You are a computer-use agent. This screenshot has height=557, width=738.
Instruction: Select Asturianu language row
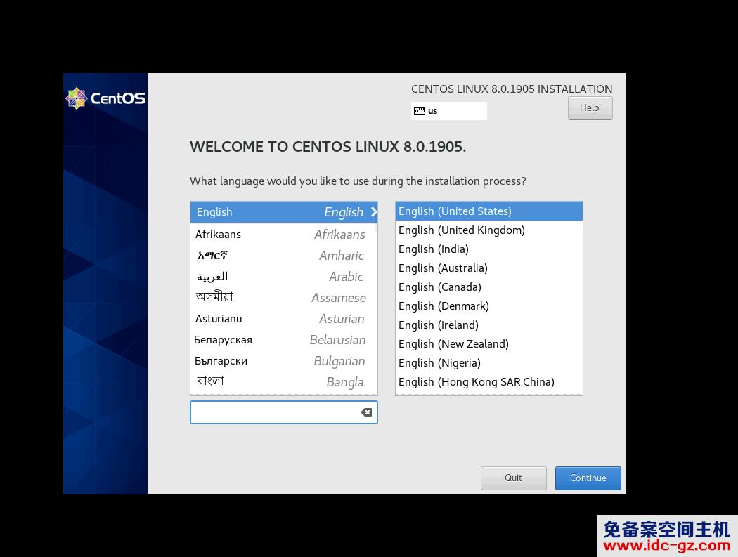coord(284,319)
